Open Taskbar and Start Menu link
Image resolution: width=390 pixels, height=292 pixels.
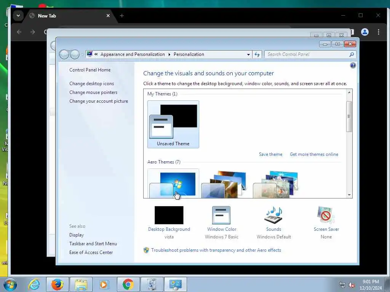93,244
